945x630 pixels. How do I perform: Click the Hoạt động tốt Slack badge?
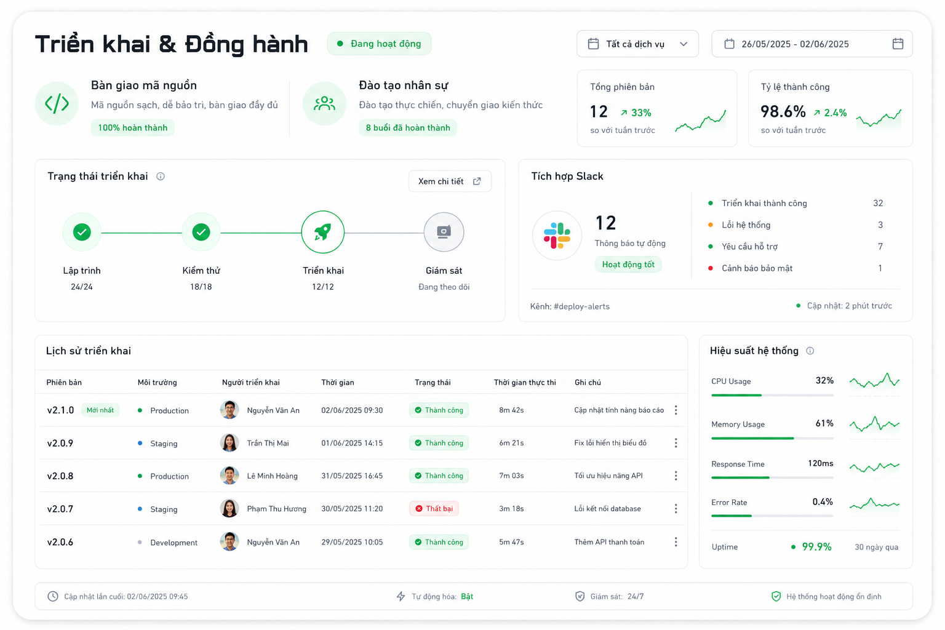[628, 265]
